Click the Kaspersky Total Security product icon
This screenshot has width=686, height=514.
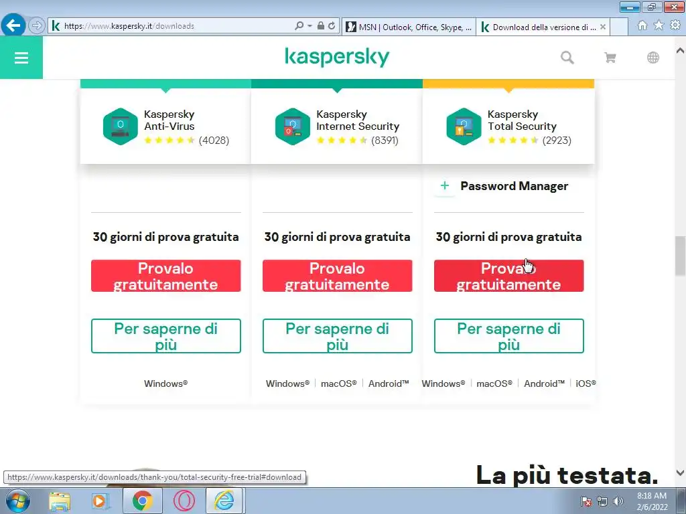tap(464, 126)
